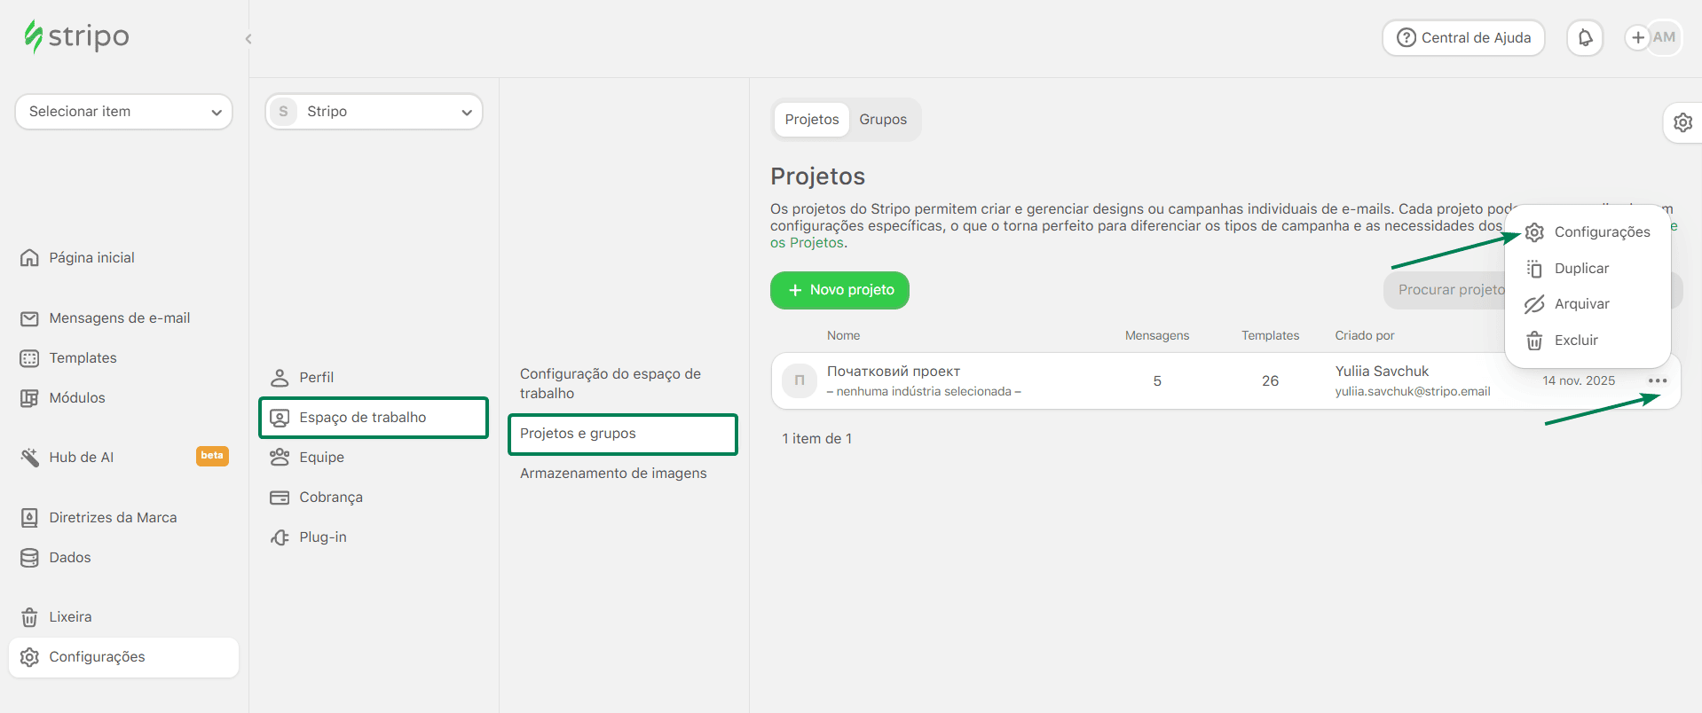
Task: Click the person icon beside Perfil
Action: [280, 378]
